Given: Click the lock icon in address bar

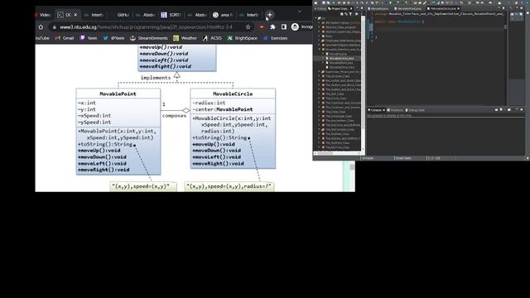Looking at the screenshot, I should click(55, 27).
